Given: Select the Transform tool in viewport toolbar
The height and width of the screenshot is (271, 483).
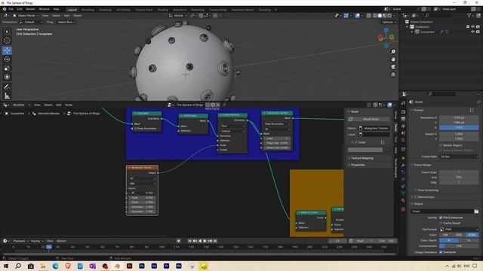Looking at the screenshot, I should tap(7, 77).
